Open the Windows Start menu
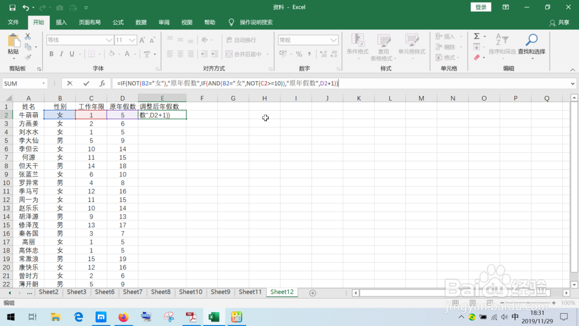This screenshot has height=326, width=579. (10, 317)
